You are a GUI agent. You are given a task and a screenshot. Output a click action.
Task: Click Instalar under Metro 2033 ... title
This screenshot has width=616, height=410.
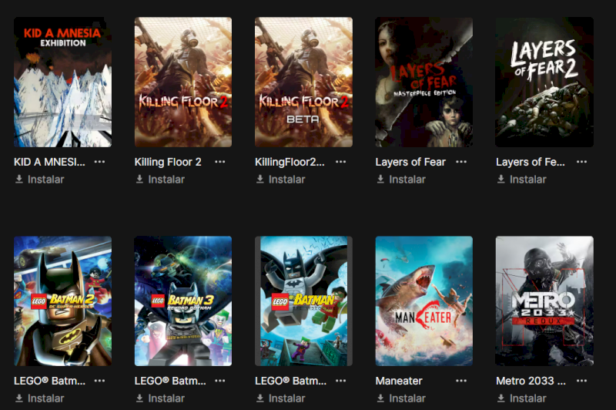coord(522,398)
